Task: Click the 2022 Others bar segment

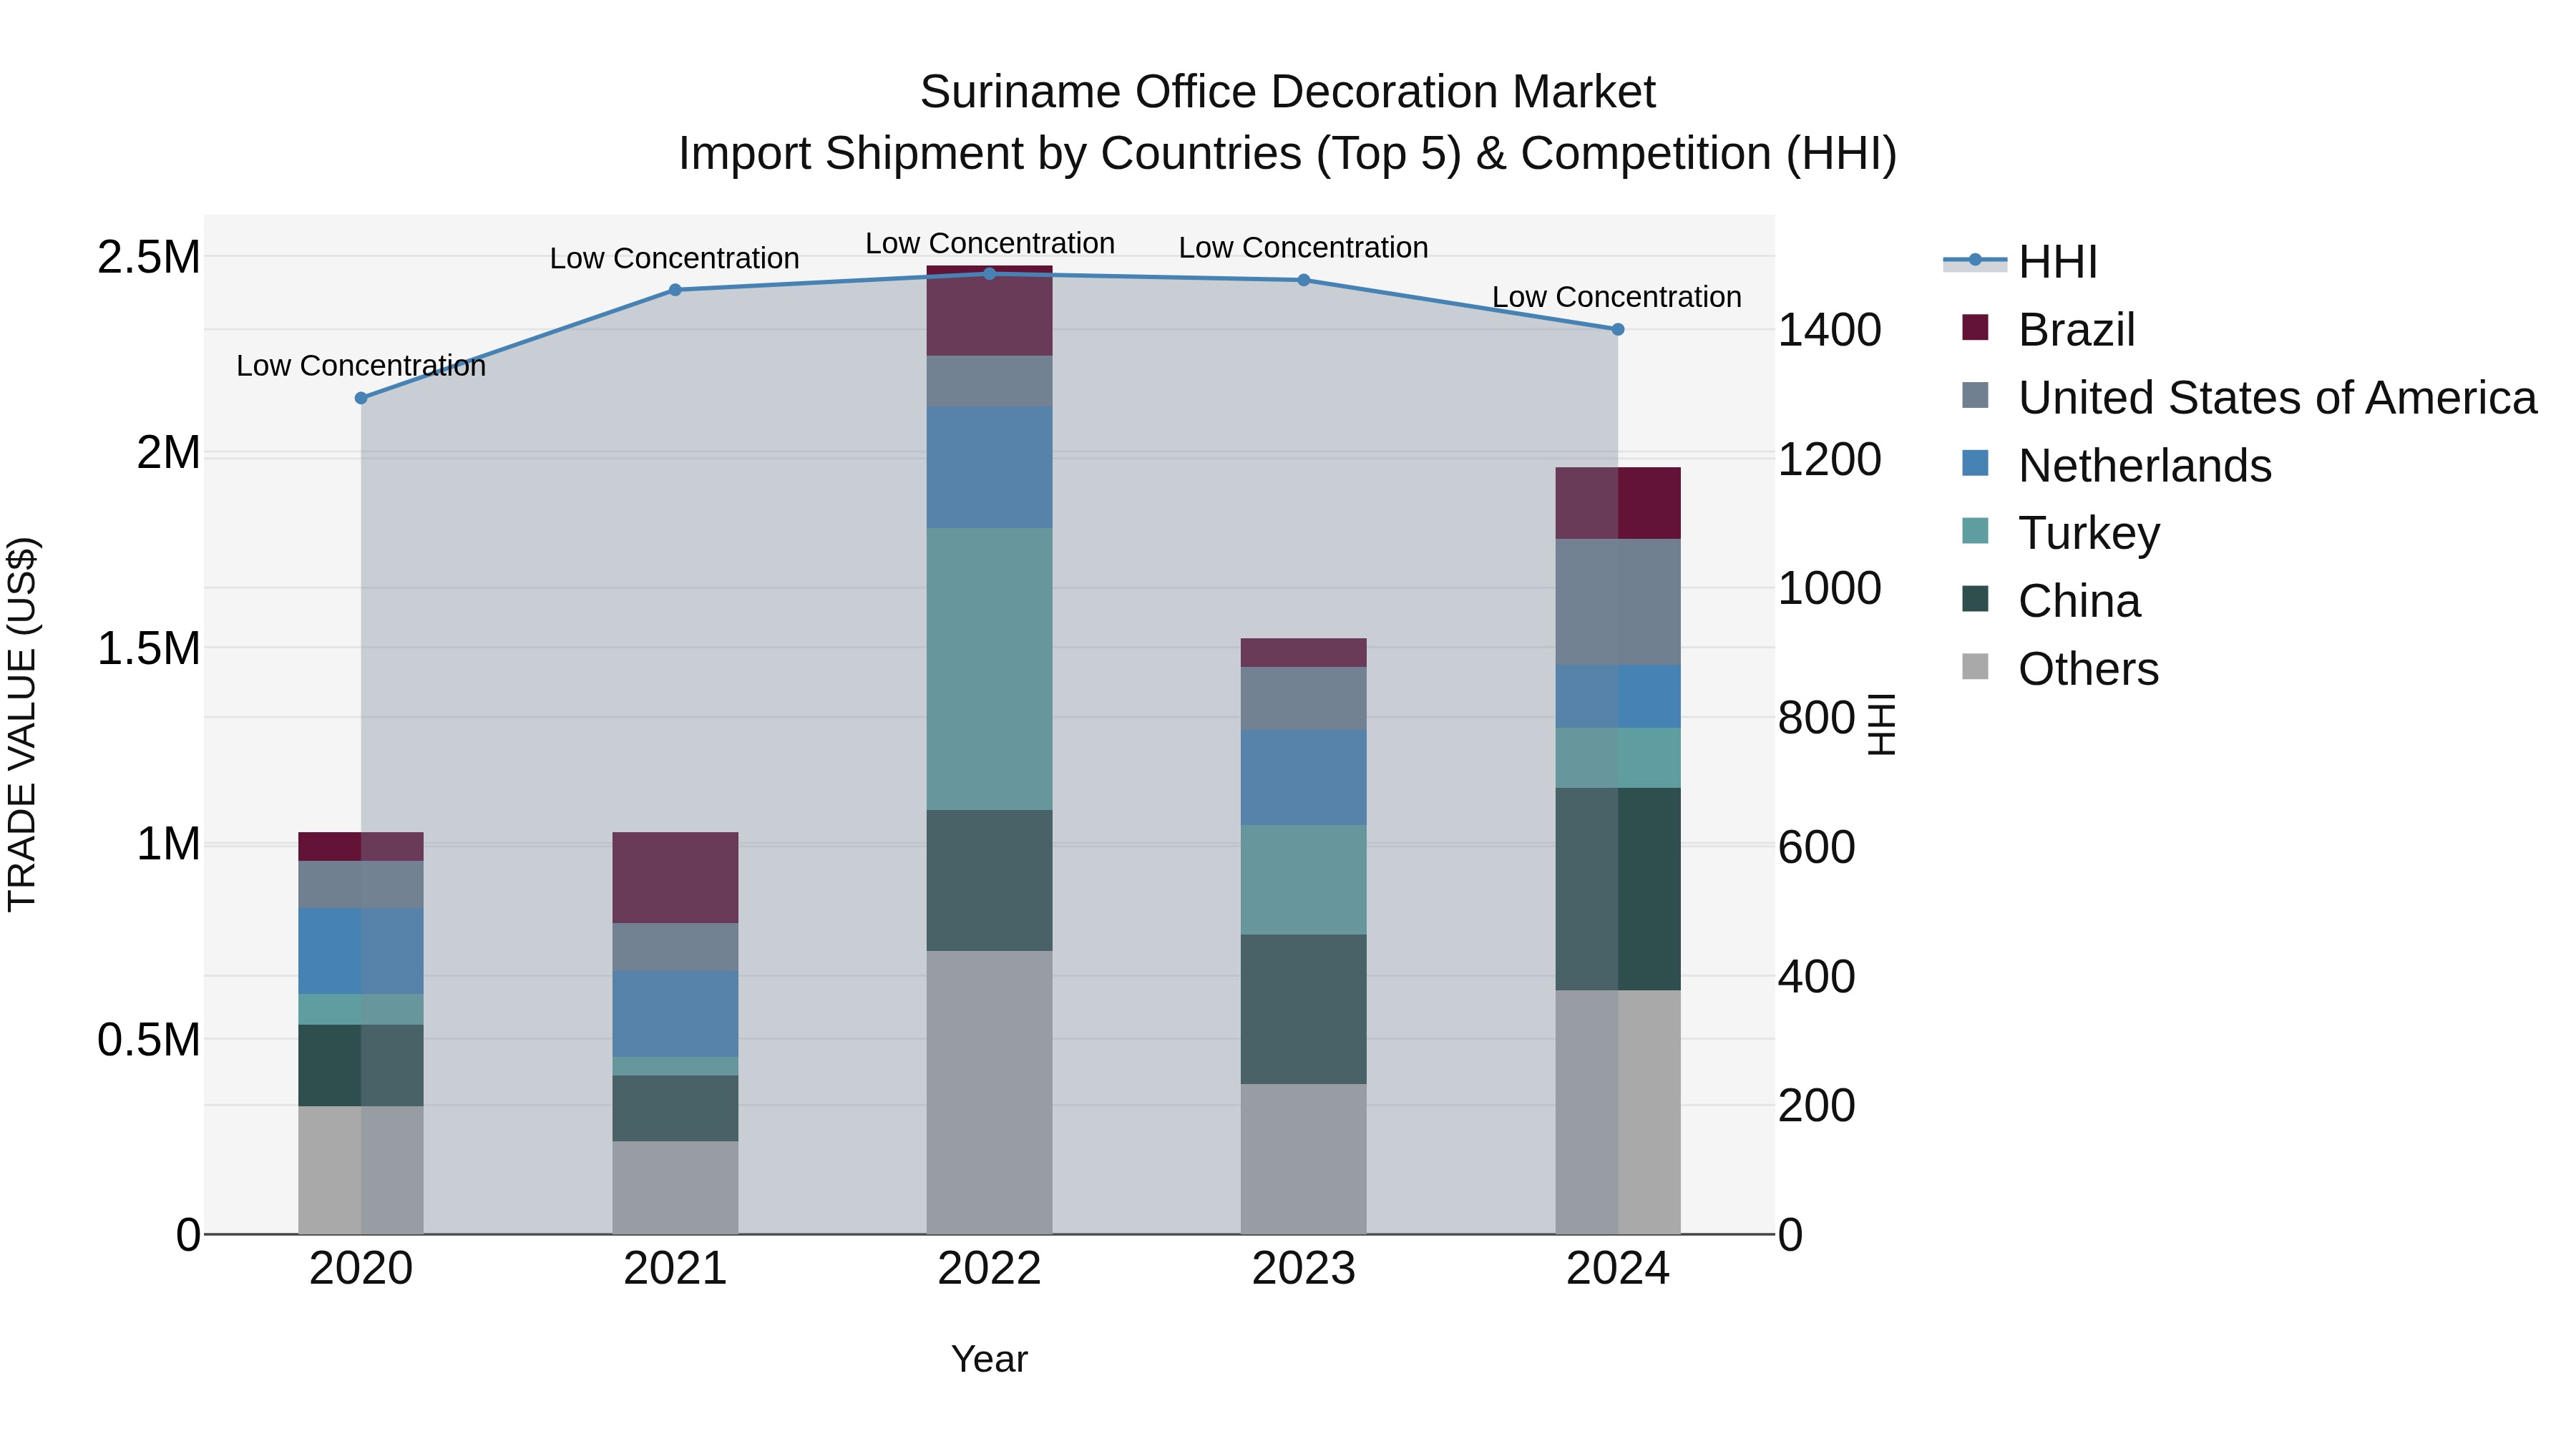Action: 990,1092
